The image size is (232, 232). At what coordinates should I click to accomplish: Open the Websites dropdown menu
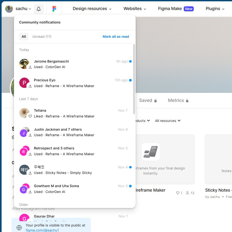(135, 9)
